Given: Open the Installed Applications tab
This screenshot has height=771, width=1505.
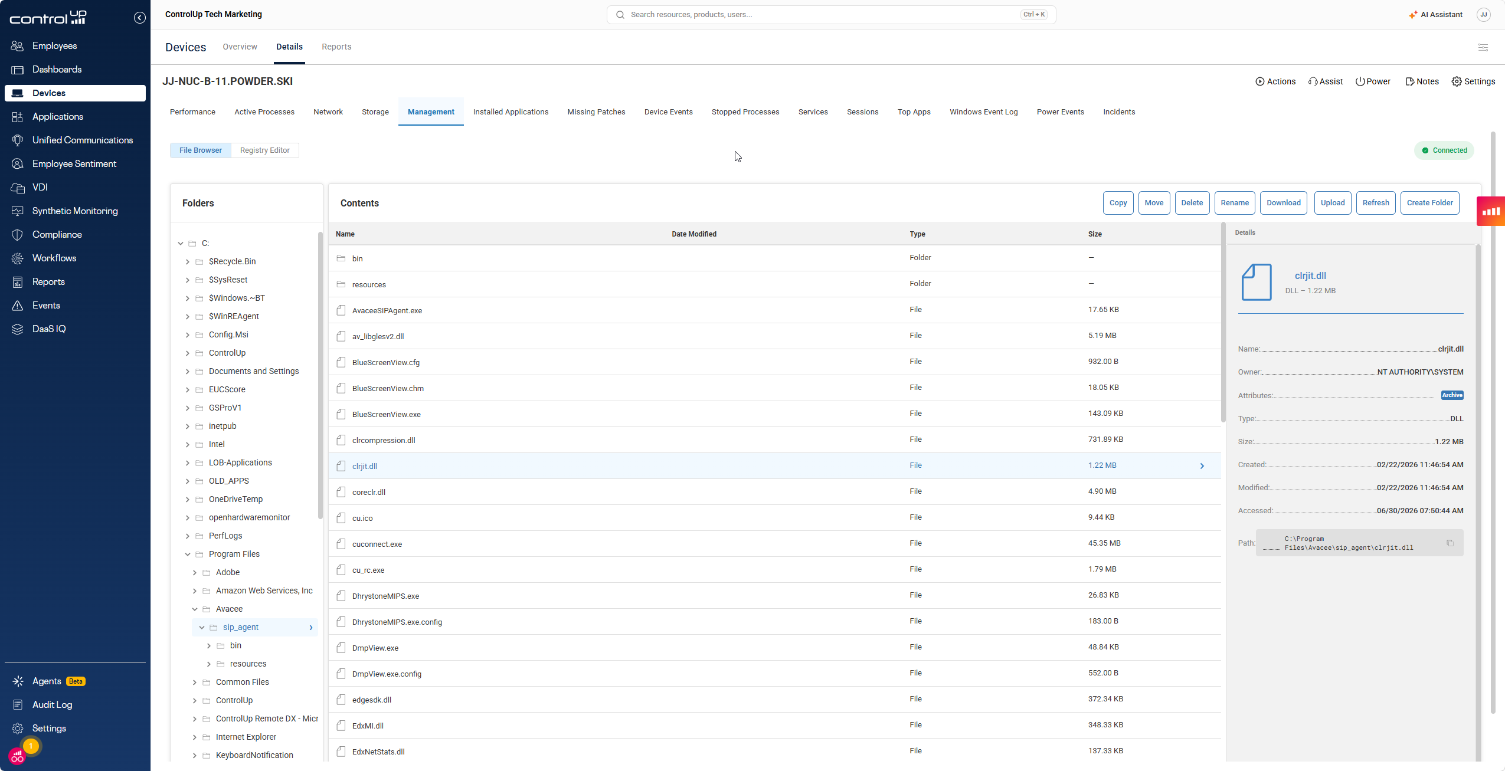Looking at the screenshot, I should (511, 112).
